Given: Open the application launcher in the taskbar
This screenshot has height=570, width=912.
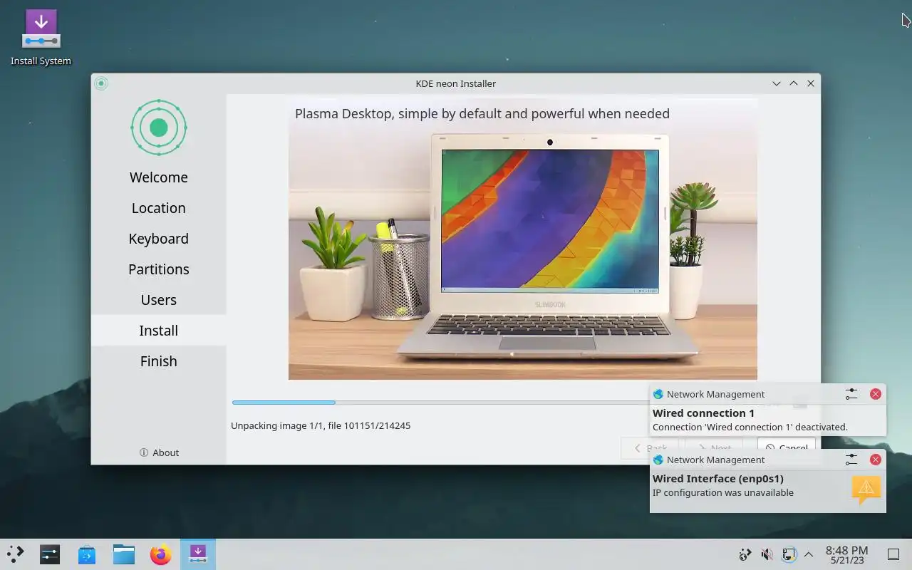Looking at the screenshot, I should tap(16, 554).
